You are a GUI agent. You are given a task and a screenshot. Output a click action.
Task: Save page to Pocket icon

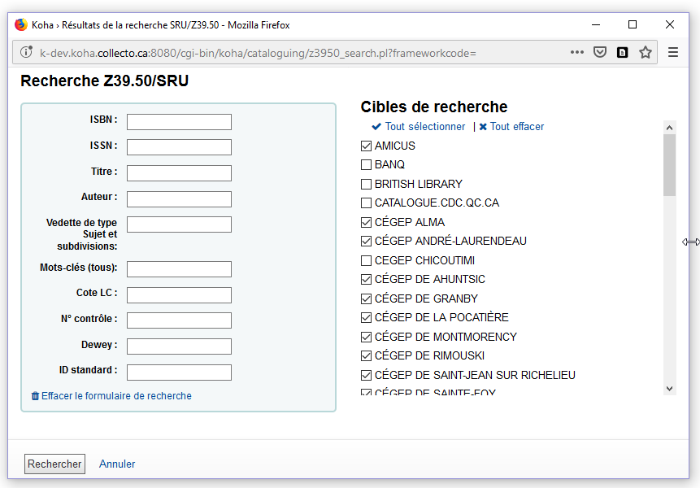pyautogui.click(x=599, y=52)
